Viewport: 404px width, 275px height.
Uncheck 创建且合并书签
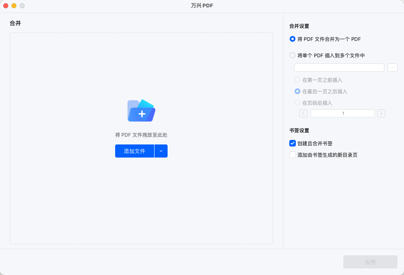coord(293,143)
